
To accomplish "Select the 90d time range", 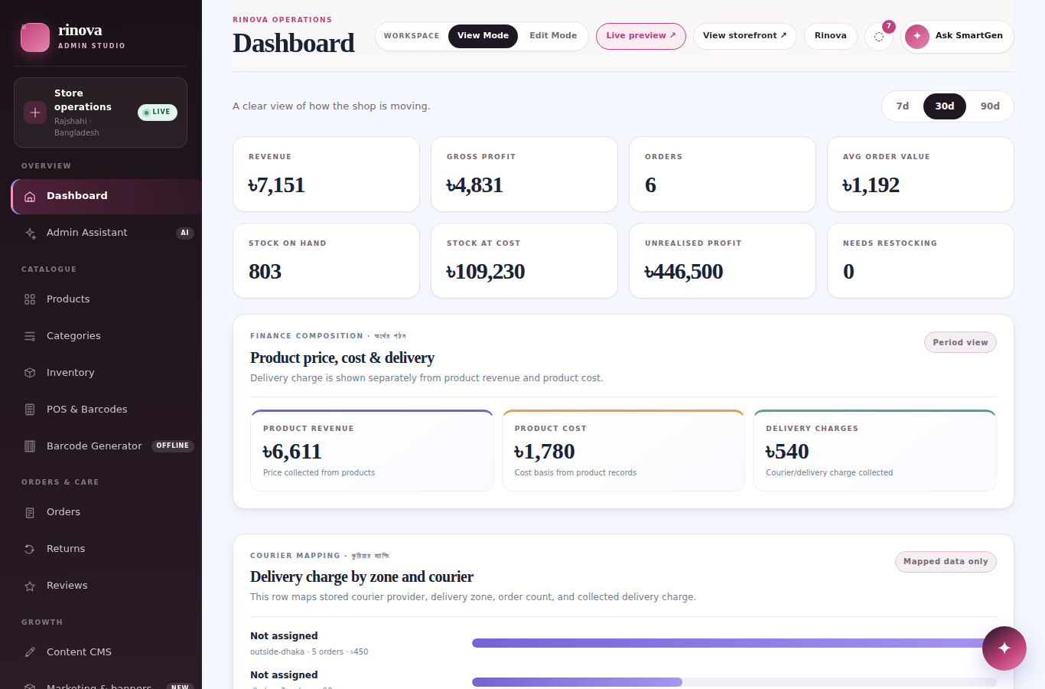I will (x=990, y=106).
